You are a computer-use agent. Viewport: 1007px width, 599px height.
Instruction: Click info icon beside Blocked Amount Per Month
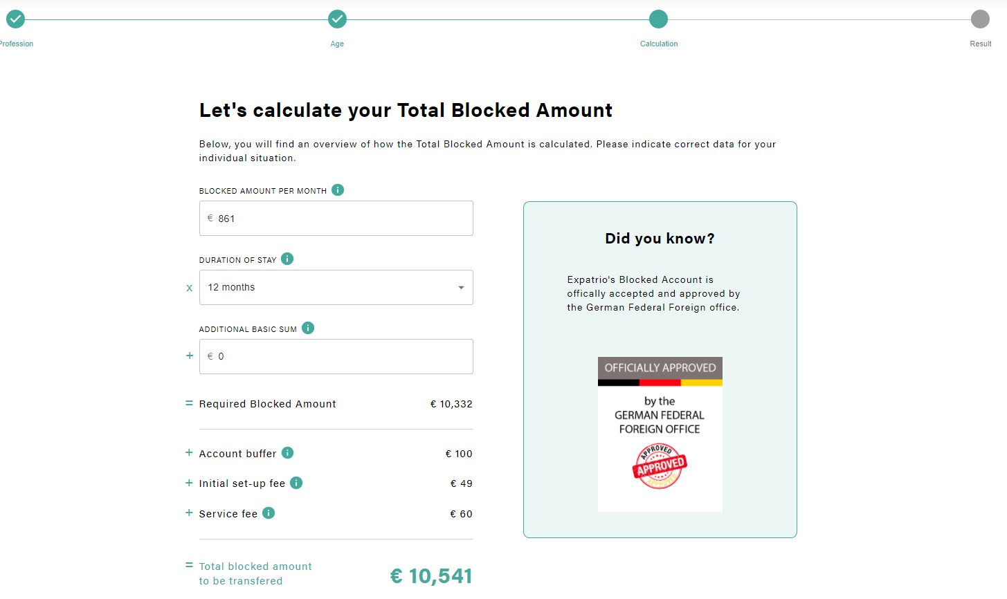(x=338, y=190)
